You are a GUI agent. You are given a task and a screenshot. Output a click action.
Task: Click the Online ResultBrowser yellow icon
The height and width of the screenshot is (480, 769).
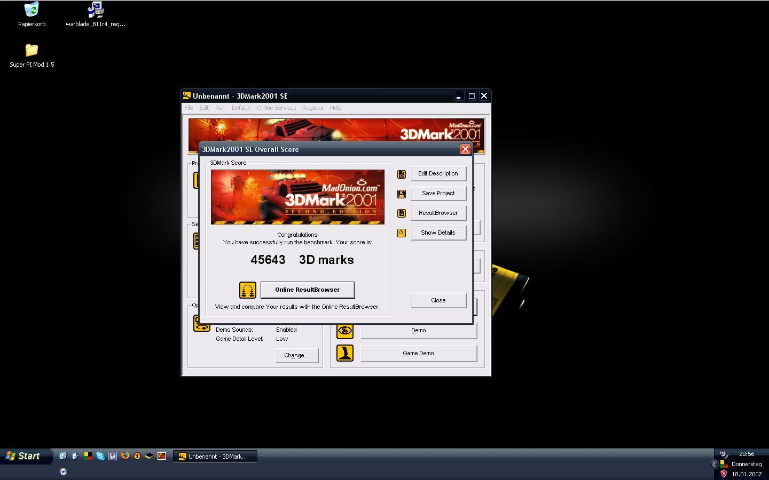248,290
